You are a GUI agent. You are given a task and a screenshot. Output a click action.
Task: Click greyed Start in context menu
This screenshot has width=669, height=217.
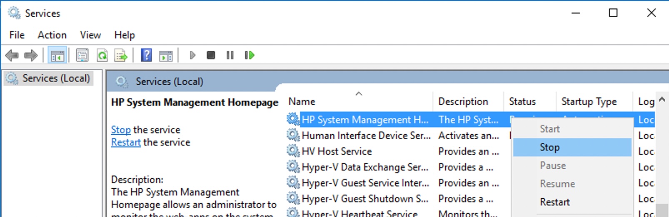click(x=572, y=129)
